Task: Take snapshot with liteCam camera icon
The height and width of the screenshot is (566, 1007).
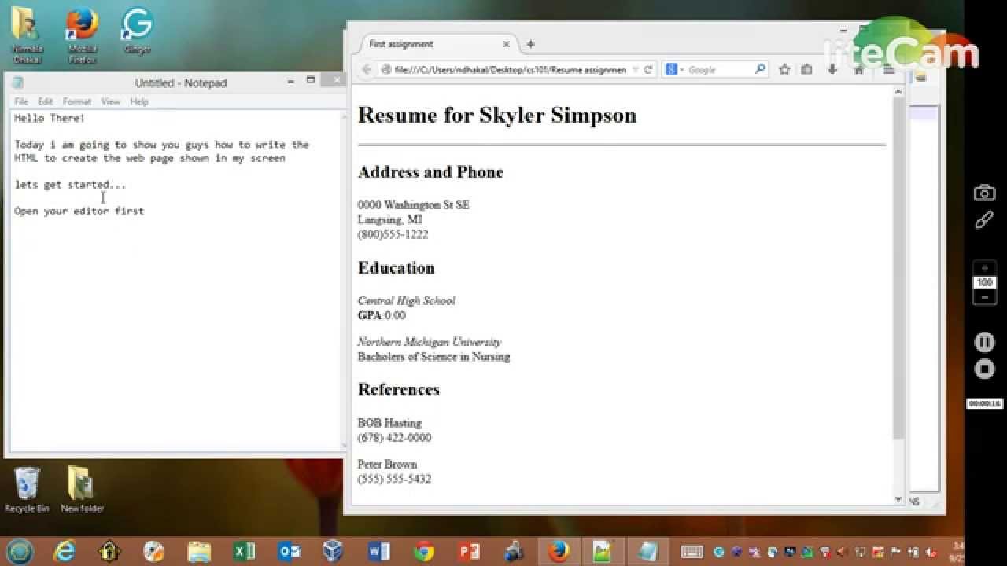Action: point(984,193)
